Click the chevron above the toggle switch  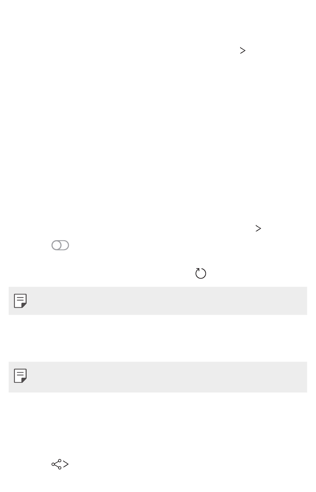258,228
